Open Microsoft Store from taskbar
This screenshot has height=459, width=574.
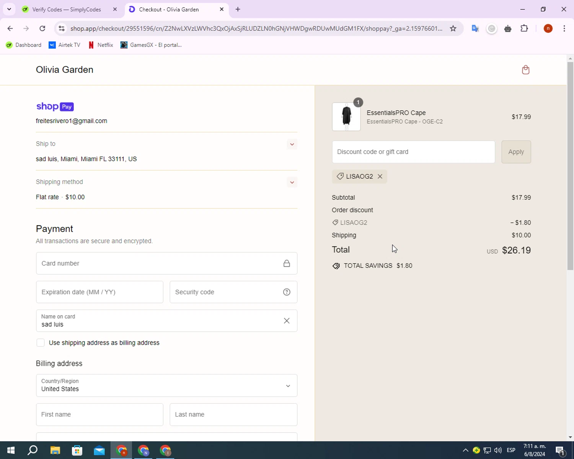[x=77, y=451]
